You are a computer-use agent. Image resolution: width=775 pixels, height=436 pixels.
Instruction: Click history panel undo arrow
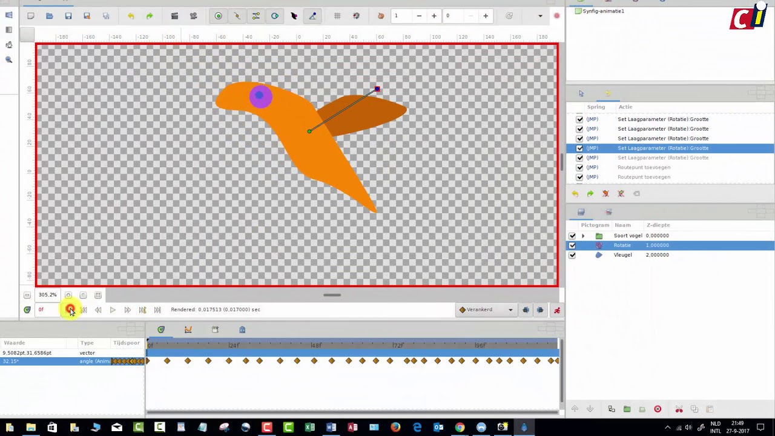click(x=575, y=194)
